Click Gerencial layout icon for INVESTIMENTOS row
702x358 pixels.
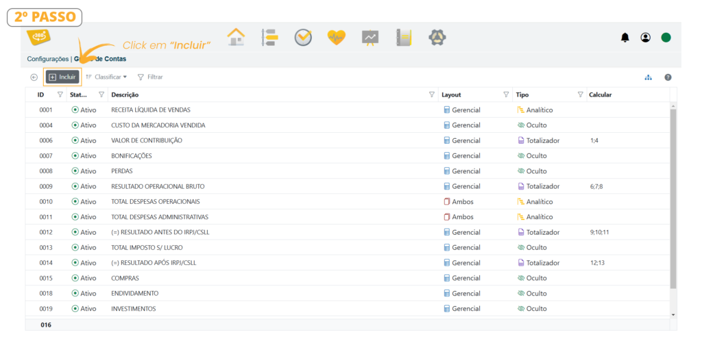tap(447, 309)
